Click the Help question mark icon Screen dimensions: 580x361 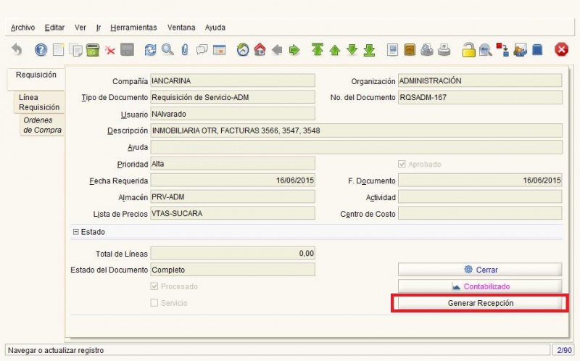click(41, 50)
